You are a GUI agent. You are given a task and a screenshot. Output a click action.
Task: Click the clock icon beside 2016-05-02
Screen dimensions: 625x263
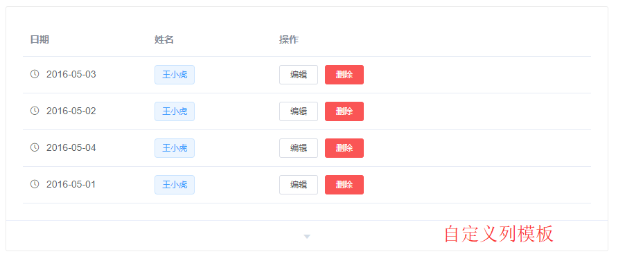pos(35,111)
